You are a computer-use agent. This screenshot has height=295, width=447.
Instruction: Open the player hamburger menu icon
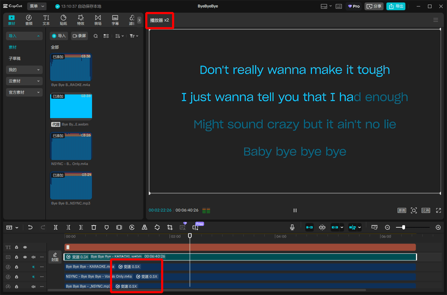click(436, 20)
